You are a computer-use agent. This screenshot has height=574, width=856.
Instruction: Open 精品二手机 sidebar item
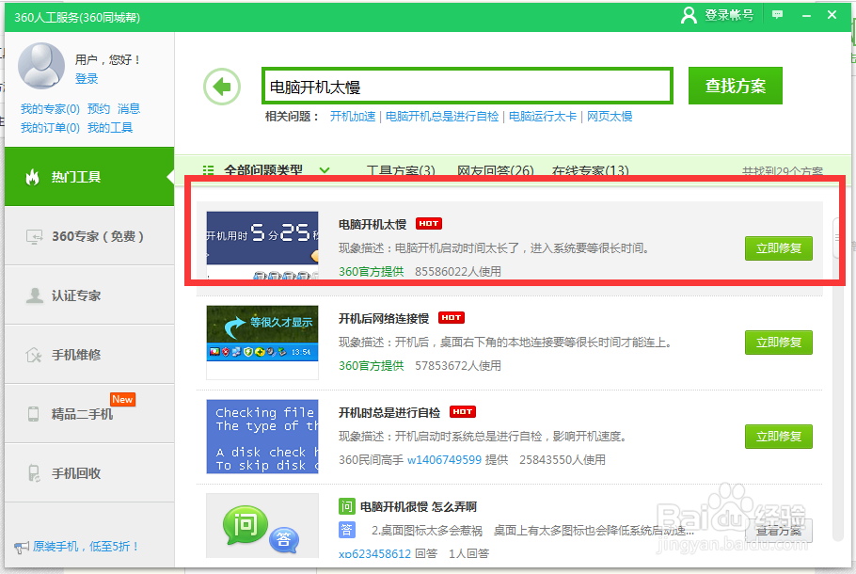[89, 413]
